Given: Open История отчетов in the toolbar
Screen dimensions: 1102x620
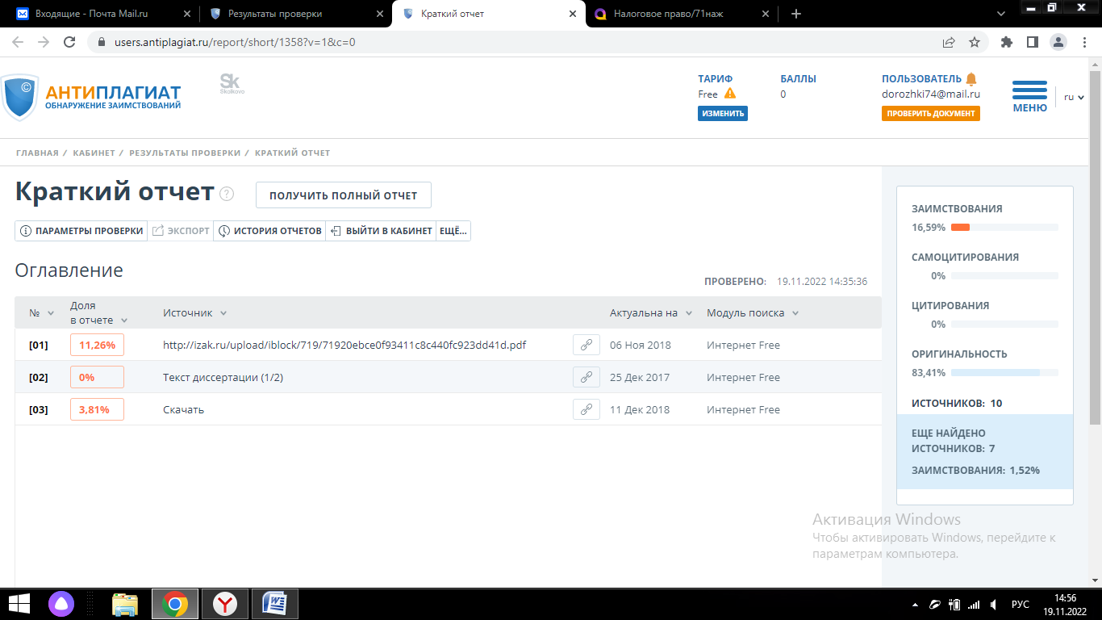Looking at the screenshot, I should [270, 231].
